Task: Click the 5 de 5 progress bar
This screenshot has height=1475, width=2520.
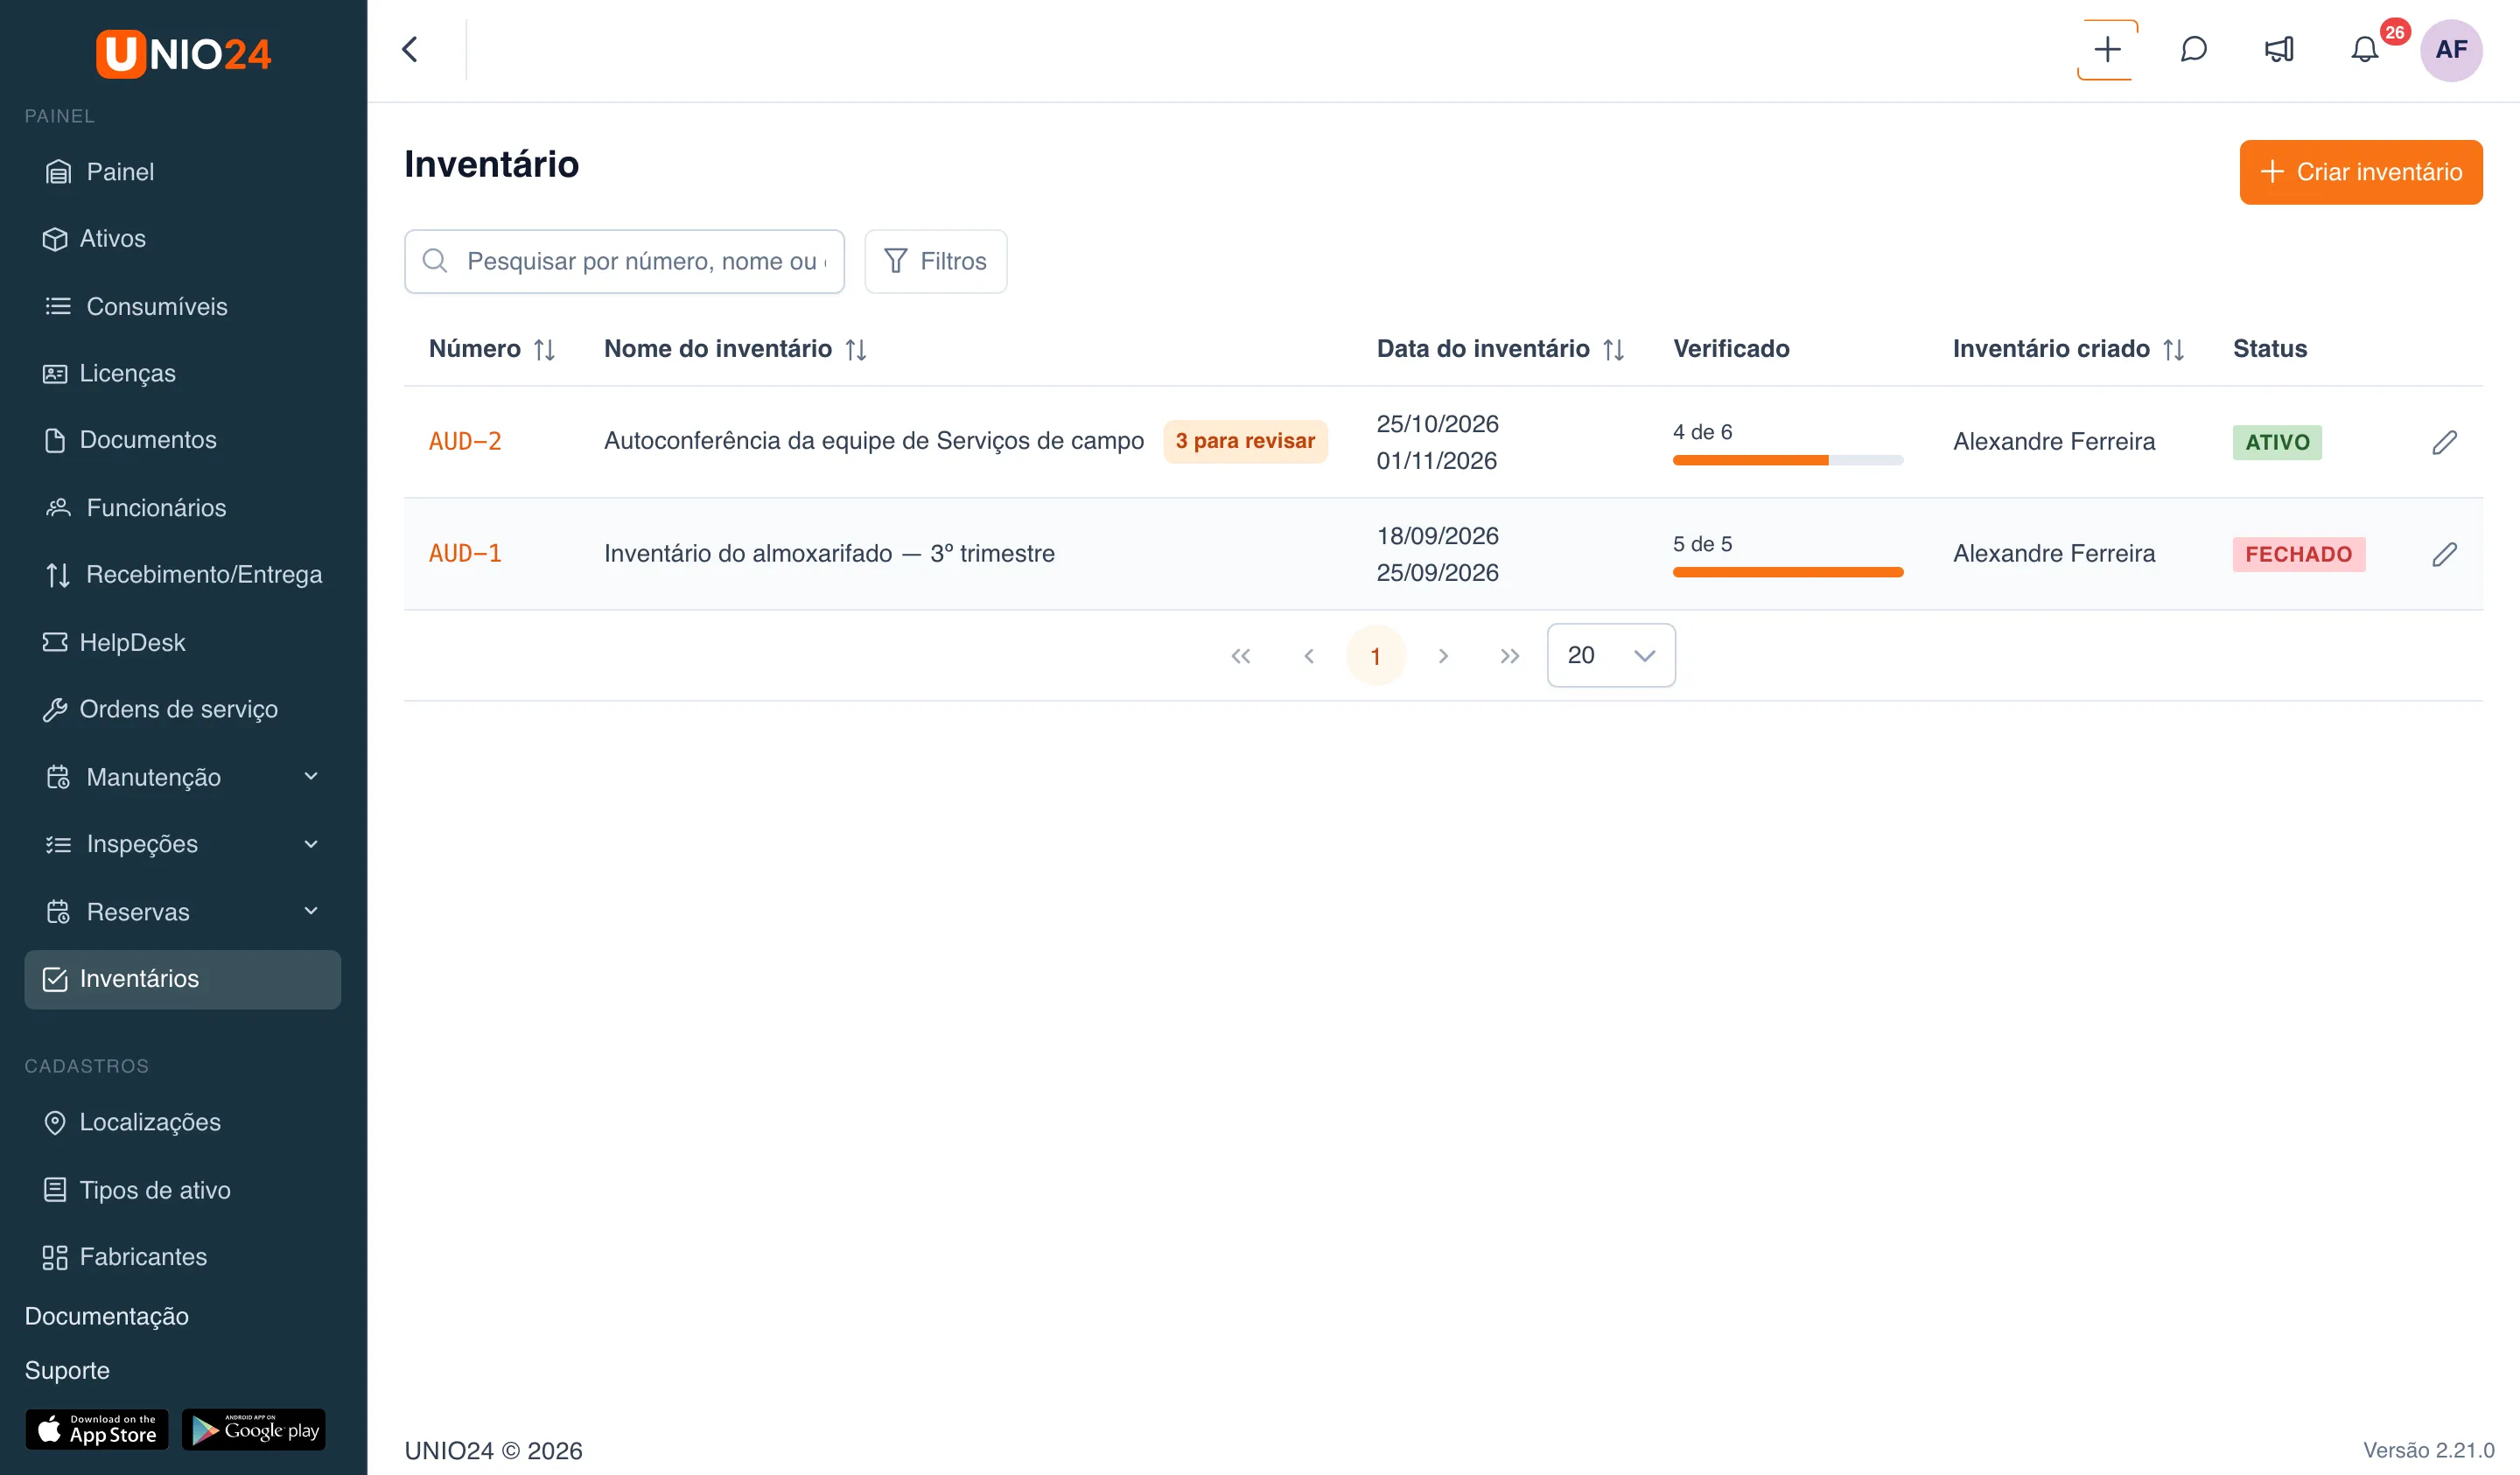Action: [x=1787, y=572]
